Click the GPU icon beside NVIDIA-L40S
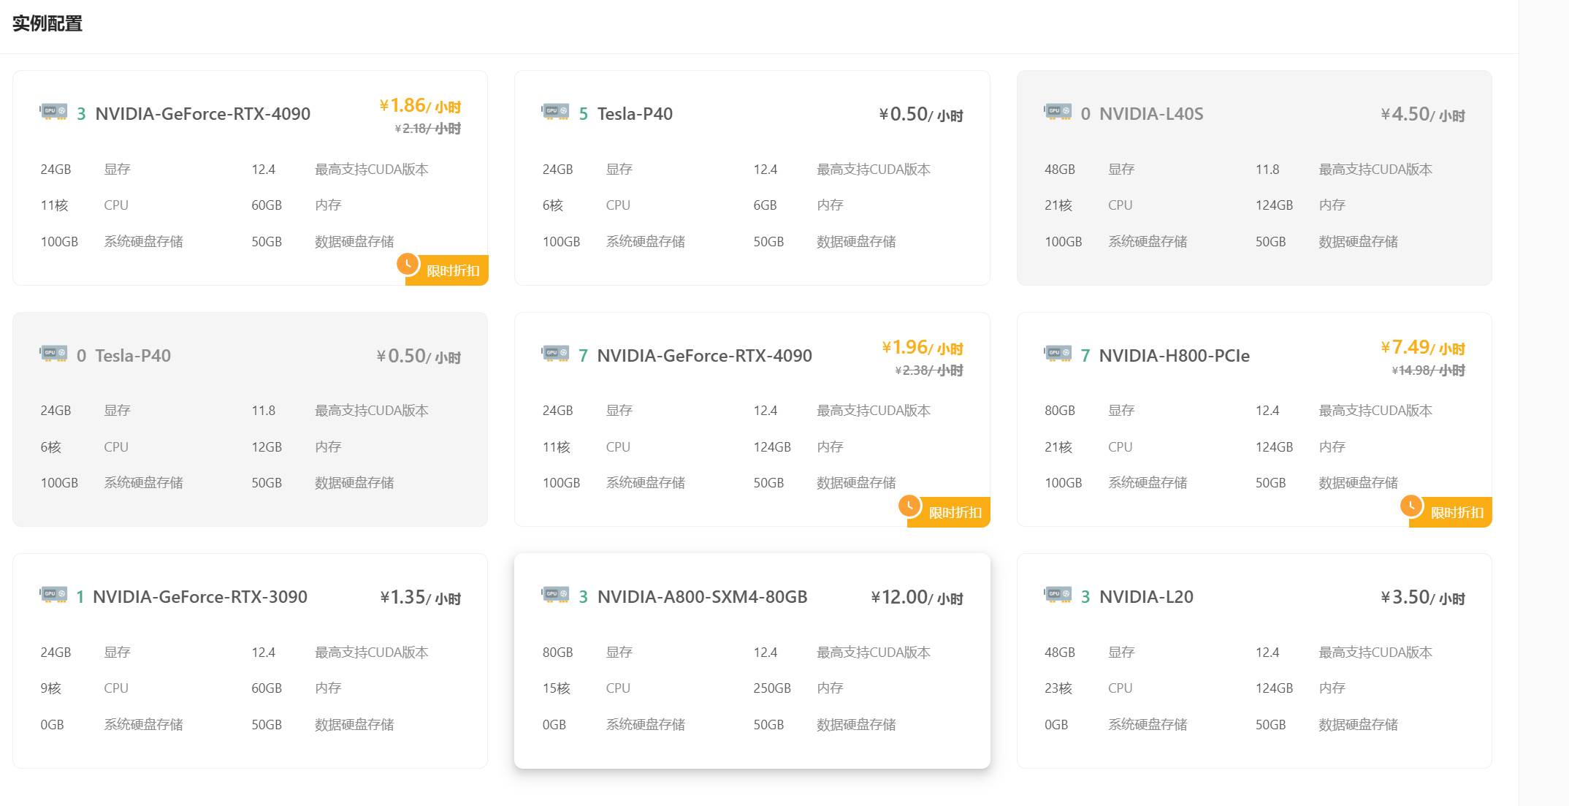The image size is (1569, 806). [1058, 112]
